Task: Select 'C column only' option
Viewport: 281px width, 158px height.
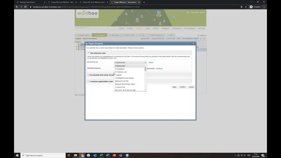Action: pos(130,87)
